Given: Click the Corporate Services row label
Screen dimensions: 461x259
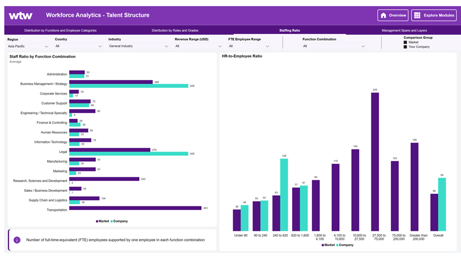Looking at the screenshot, I should click(x=53, y=94).
